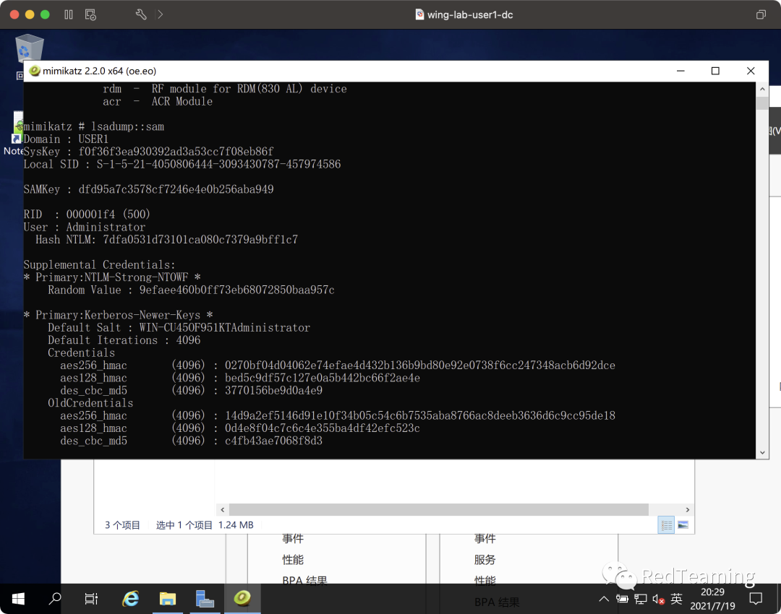781x614 pixels.
Task: Click the mimikatz kiwi icon in the title bar
Action: pyautogui.click(x=35, y=71)
